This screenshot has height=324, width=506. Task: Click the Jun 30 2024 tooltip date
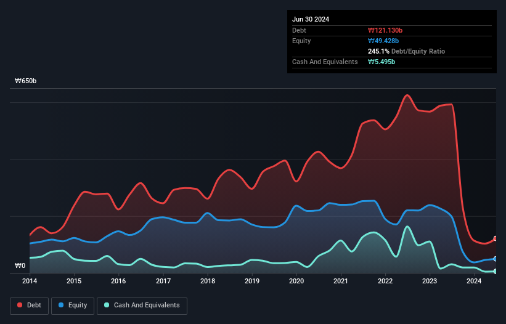point(311,19)
